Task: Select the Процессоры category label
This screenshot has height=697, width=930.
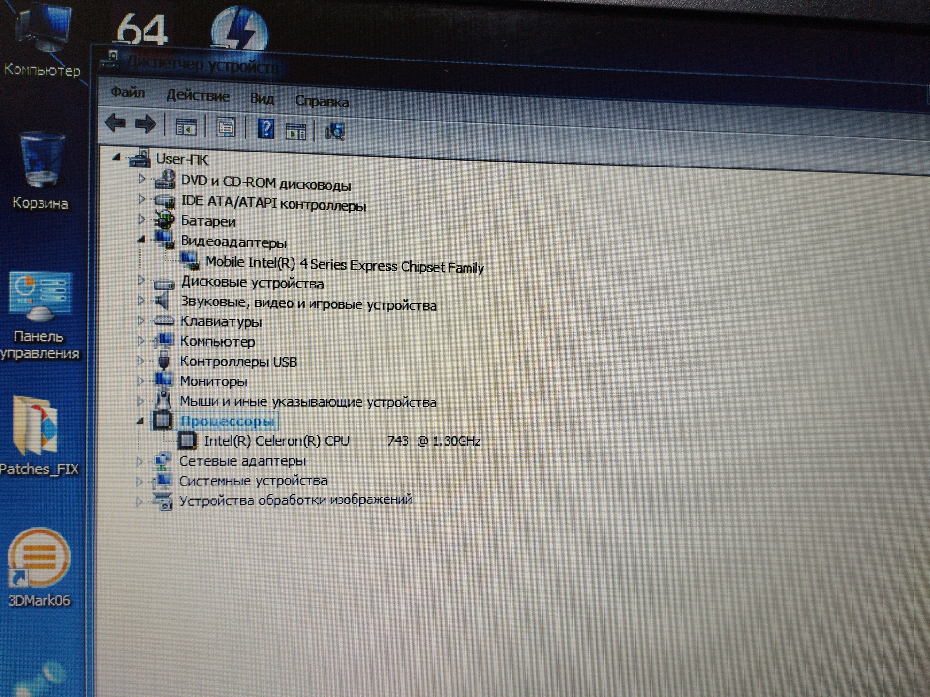Action: 227,421
